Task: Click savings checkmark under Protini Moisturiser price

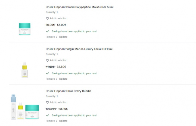Action: pos(48,31)
